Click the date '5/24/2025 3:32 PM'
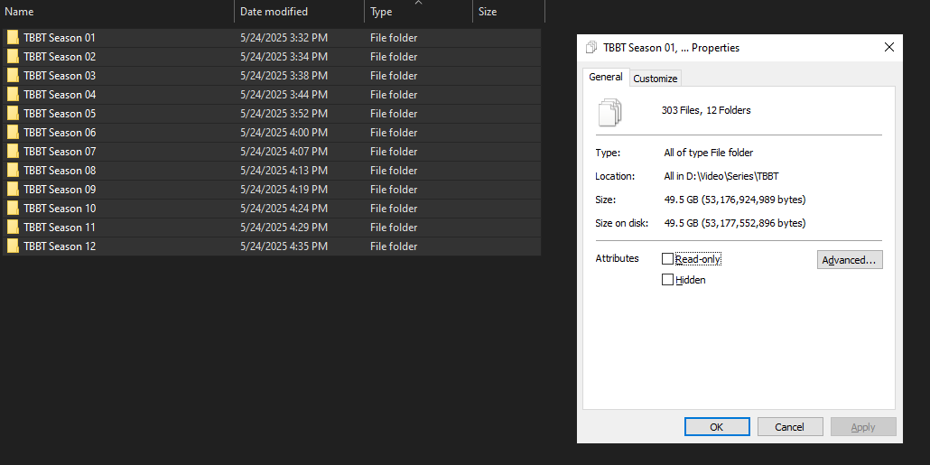Viewport: 930px width, 465px height. (x=284, y=38)
